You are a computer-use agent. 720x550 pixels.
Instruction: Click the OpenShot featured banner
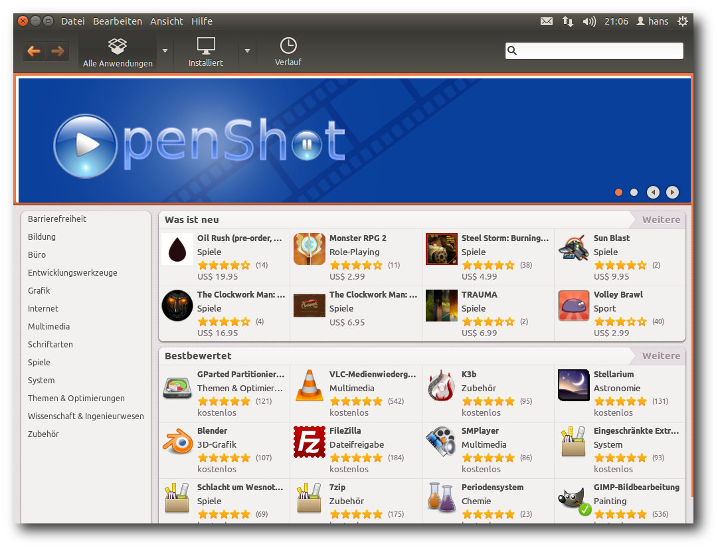pos(355,140)
